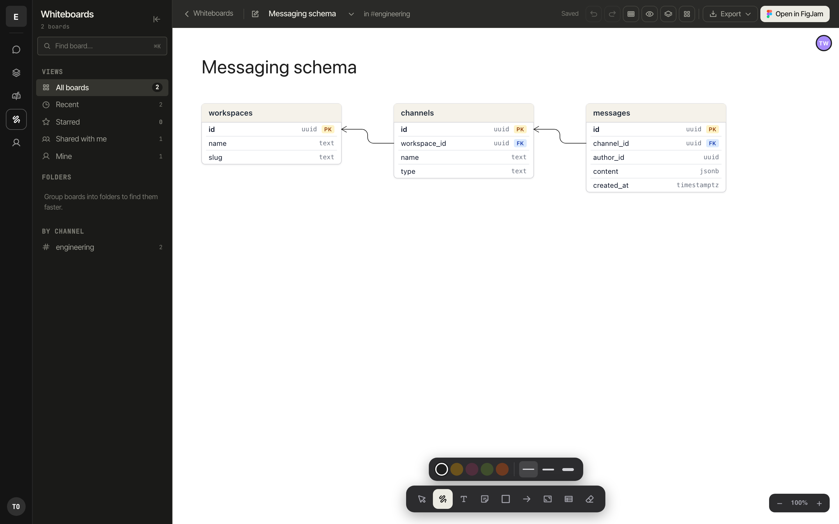839x524 pixels.
Task: Zoom out with the minus button
Action: [779, 503]
